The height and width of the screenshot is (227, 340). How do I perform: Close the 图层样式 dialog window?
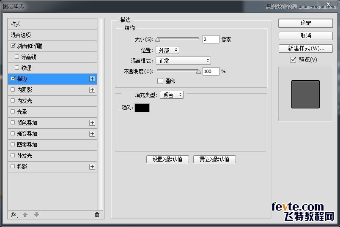click(328, 4)
